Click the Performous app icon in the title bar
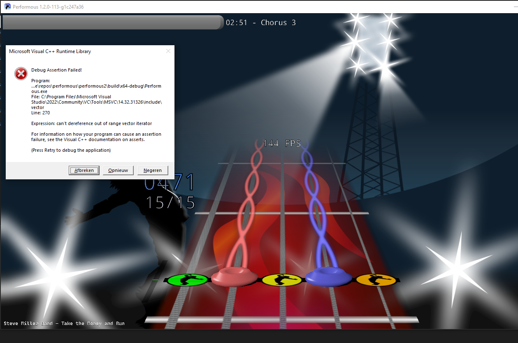This screenshot has height=343, width=518. pos(7,7)
